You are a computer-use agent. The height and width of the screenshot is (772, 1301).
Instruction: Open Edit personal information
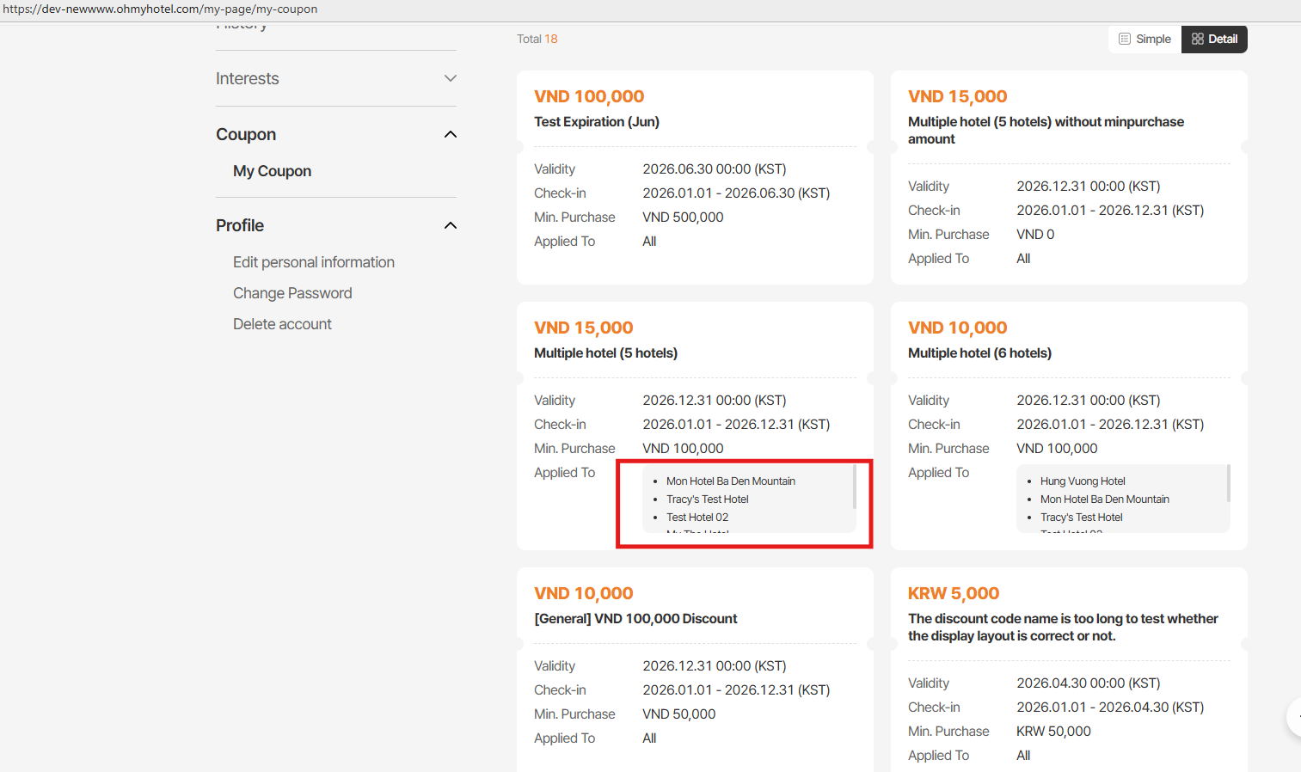(313, 262)
